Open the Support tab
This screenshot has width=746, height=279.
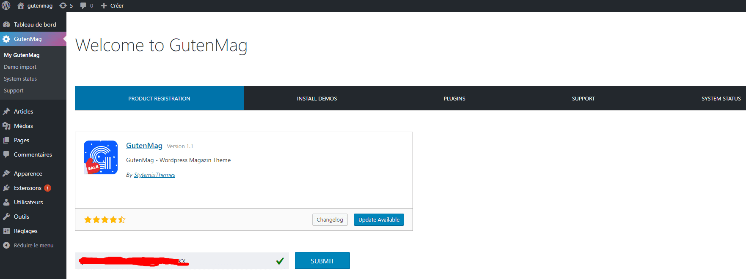pyautogui.click(x=583, y=98)
